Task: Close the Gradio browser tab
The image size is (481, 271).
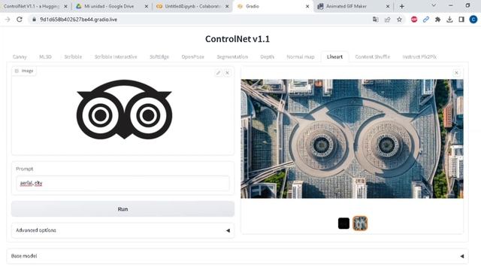Action: 307,6
